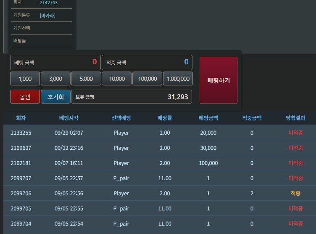Add 100,000 to the bet amount
The height and width of the screenshot is (234, 316).
(147, 79)
